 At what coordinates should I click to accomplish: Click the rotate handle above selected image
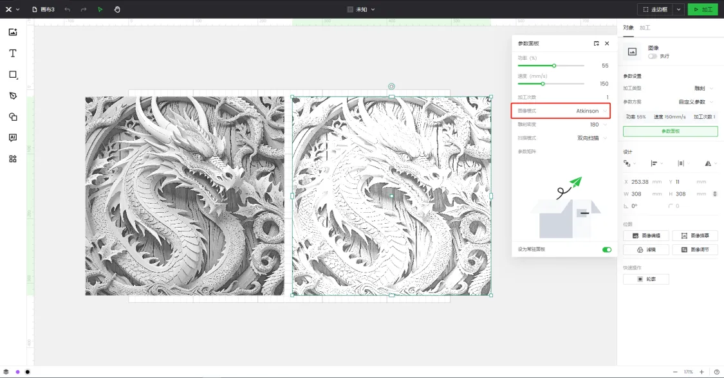tap(391, 87)
